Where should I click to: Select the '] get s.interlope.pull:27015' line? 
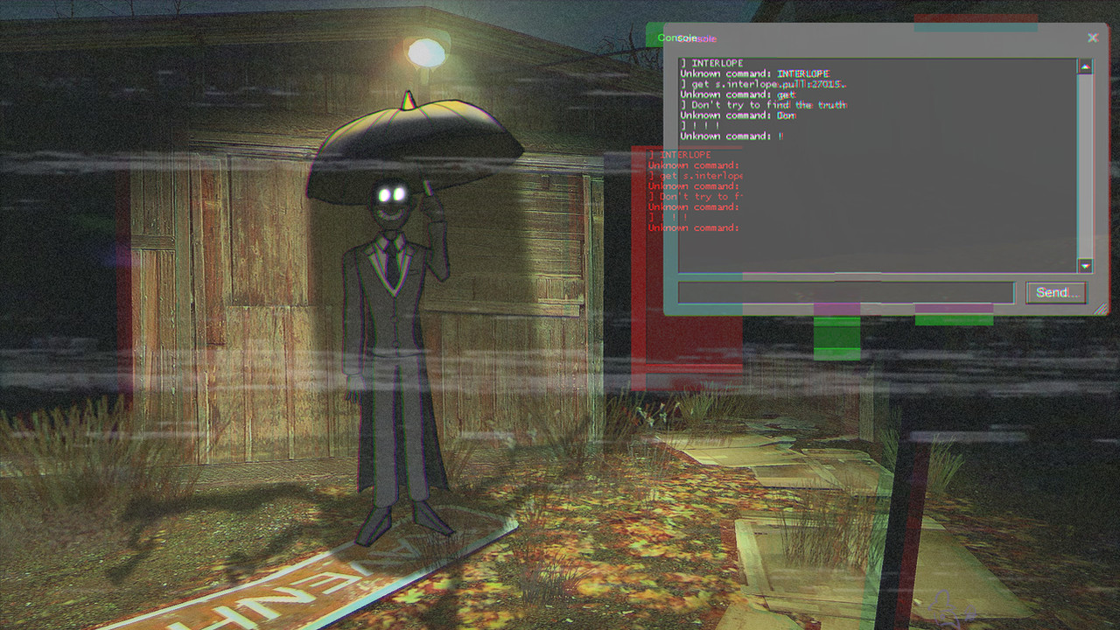763,85
